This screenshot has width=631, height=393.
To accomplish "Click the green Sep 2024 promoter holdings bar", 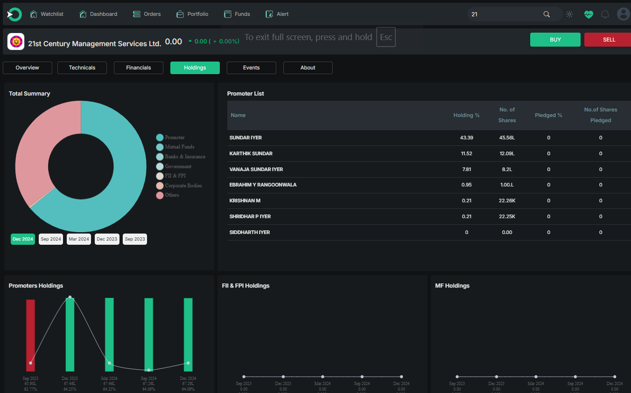I will 148,335.
